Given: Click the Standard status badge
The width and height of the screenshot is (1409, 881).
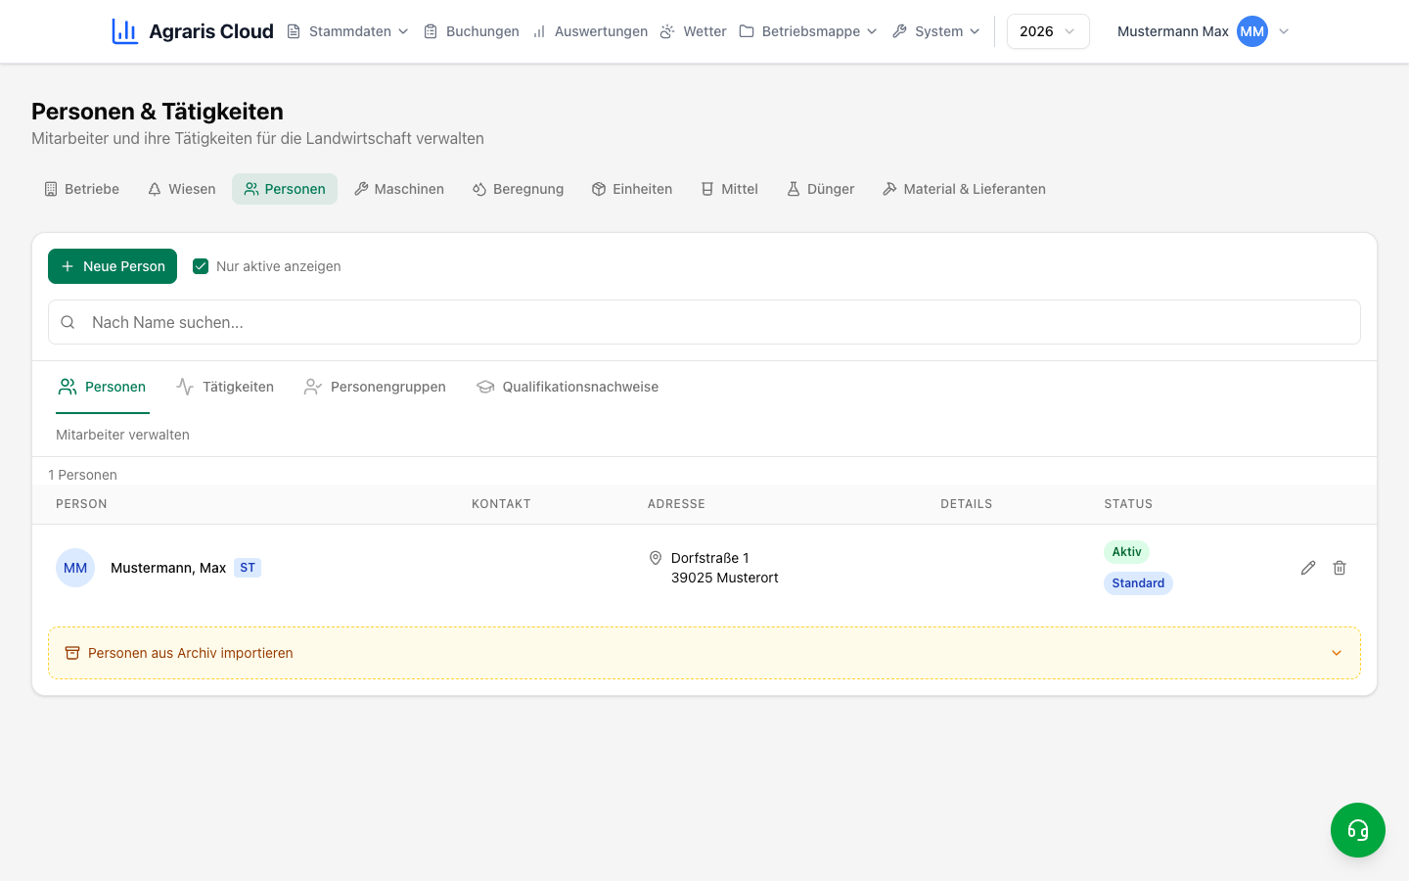Looking at the screenshot, I should pyautogui.click(x=1138, y=583).
